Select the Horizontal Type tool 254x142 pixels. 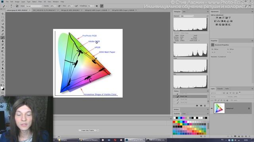[3, 65]
